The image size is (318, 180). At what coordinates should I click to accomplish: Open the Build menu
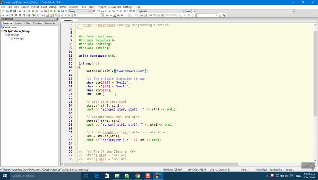pyautogui.click(x=44, y=7)
